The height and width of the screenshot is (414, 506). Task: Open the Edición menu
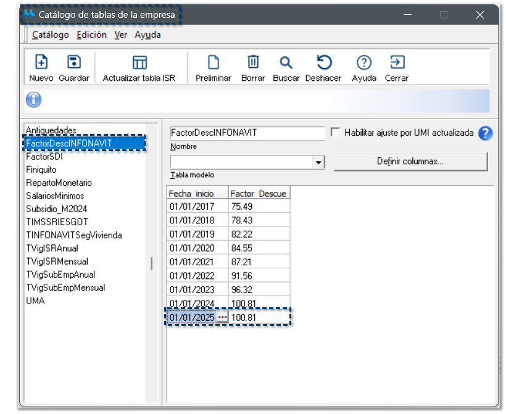pos(91,35)
